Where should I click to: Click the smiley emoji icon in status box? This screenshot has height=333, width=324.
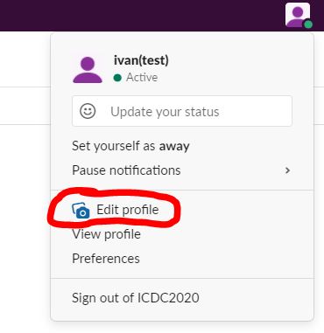[x=88, y=111]
